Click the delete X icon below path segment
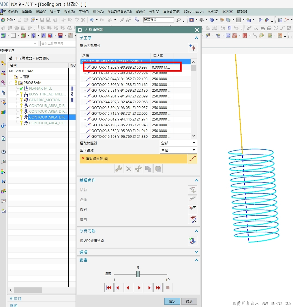 pos(129,169)
